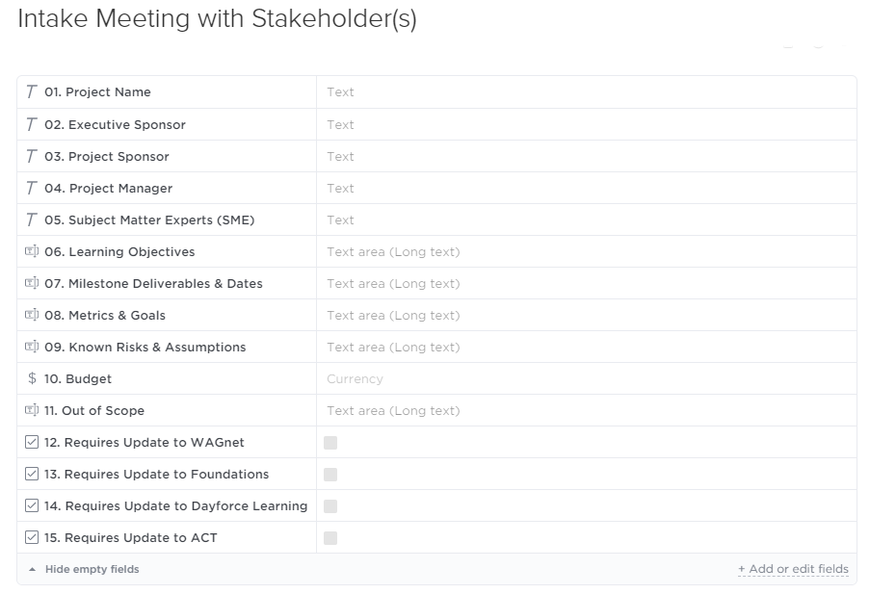Toggle the Requires Update to ACT value box
The width and height of the screenshot is (870, 594).
pos(330,538)
